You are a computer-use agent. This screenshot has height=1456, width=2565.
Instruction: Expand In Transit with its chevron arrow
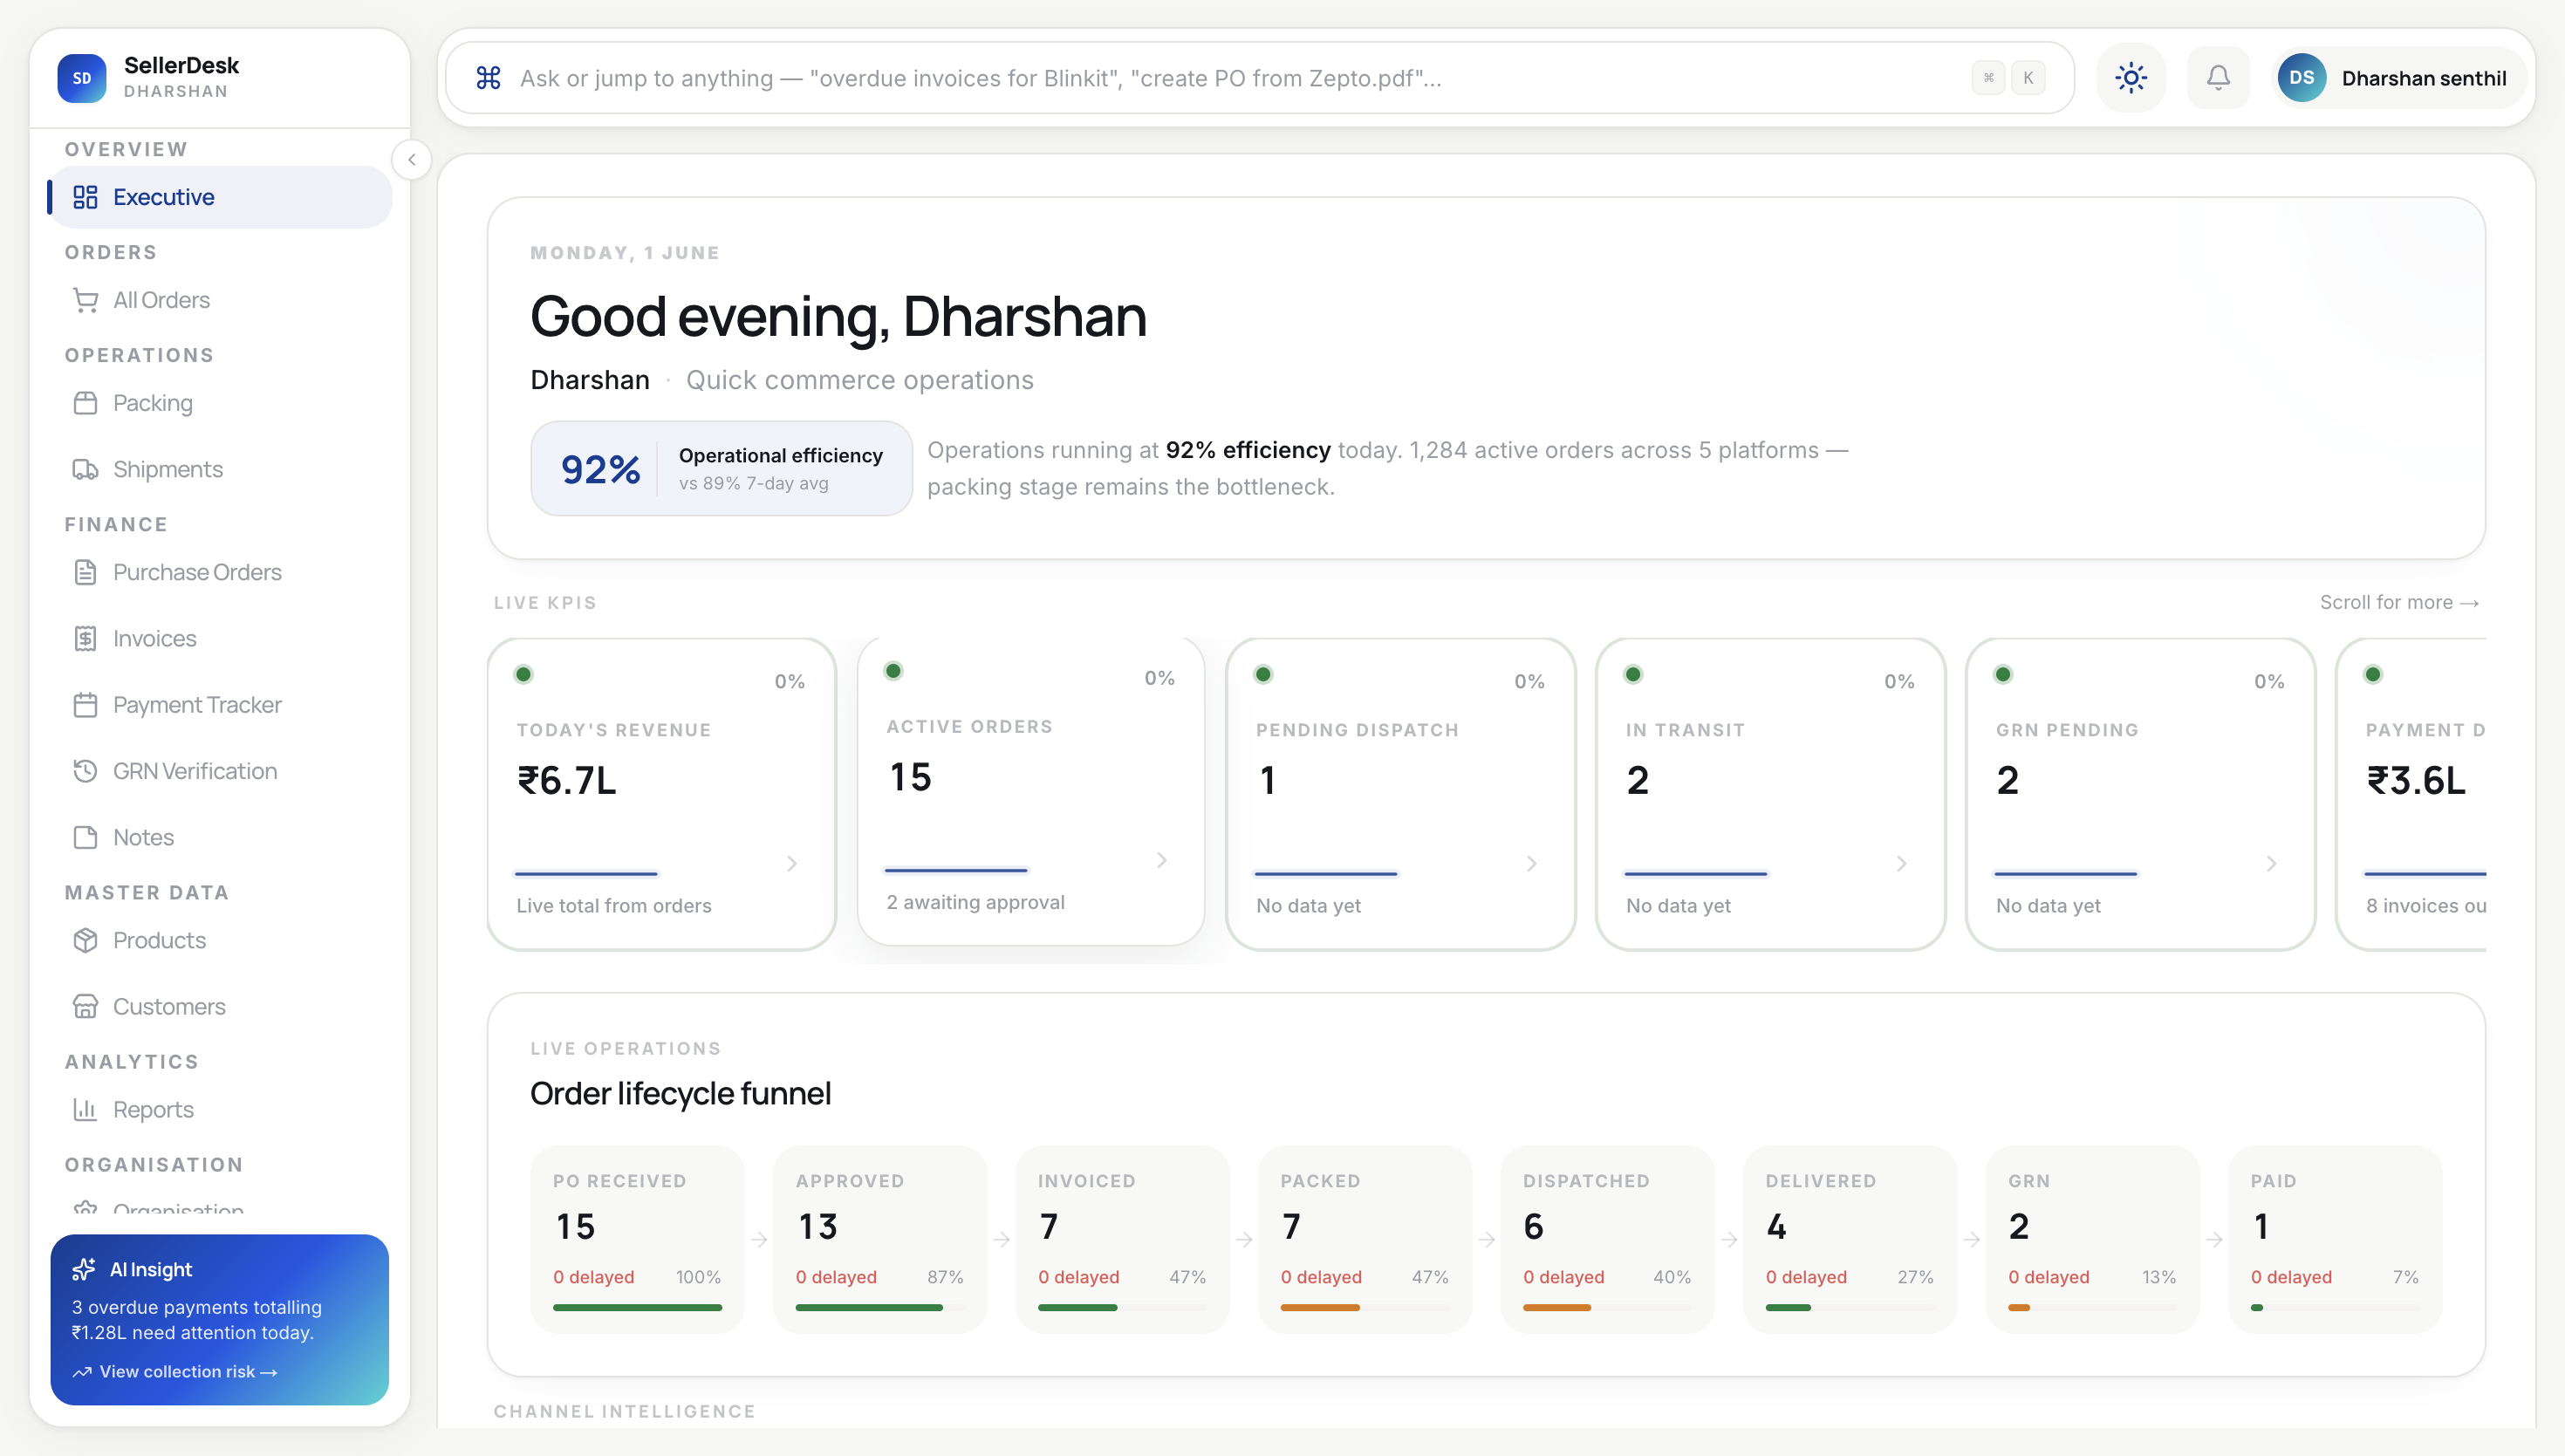[x=1902, y=863]
